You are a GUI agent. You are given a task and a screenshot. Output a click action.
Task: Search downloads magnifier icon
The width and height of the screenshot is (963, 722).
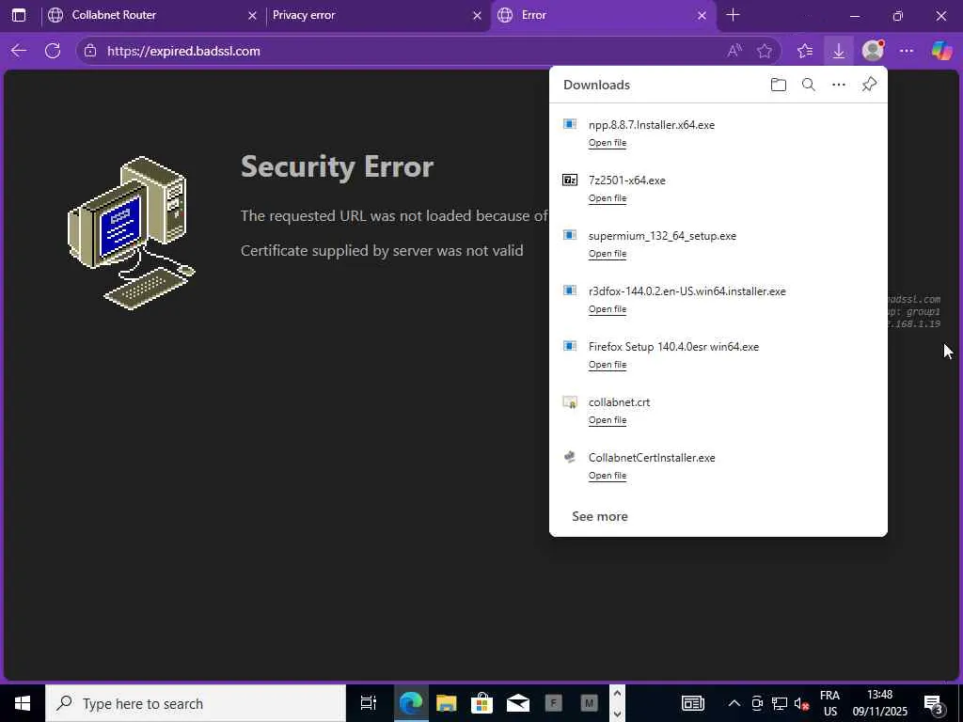click(x=809, y=85)
